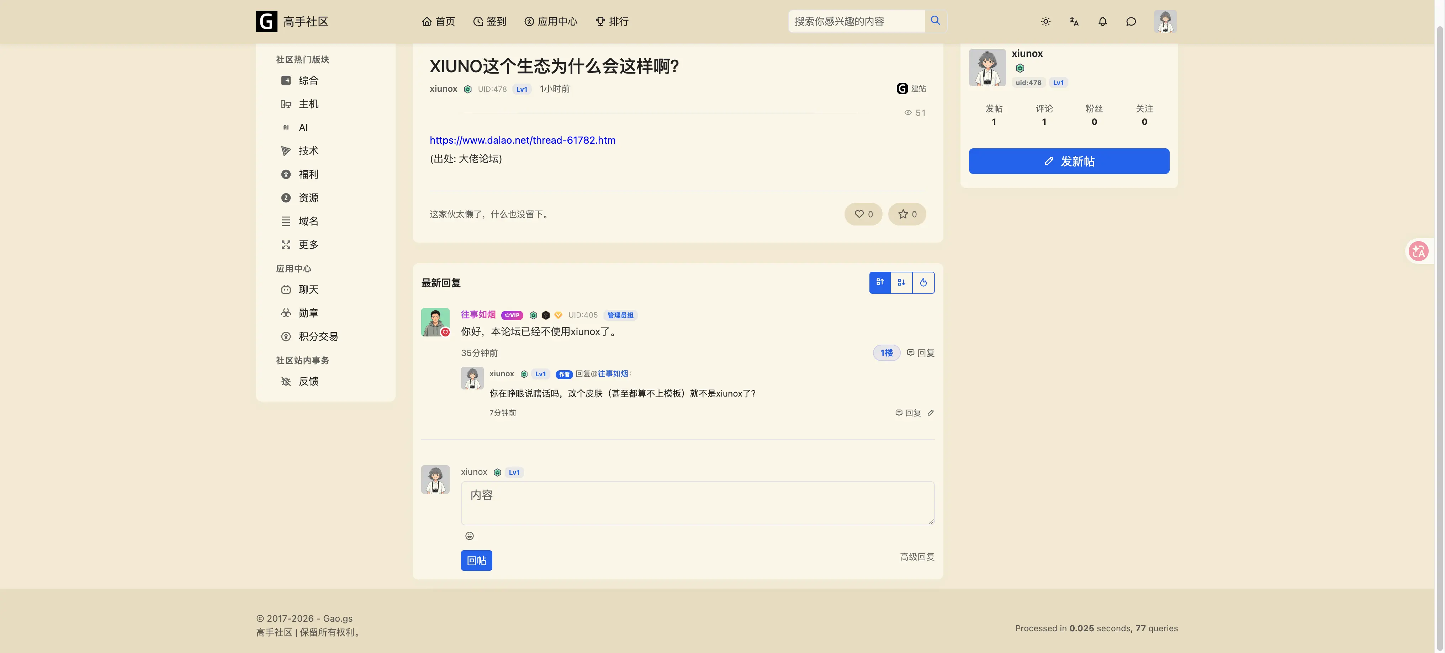1445x653 pixels.
Task: Open messages chat bubble icon
Action: [1131, 21]
